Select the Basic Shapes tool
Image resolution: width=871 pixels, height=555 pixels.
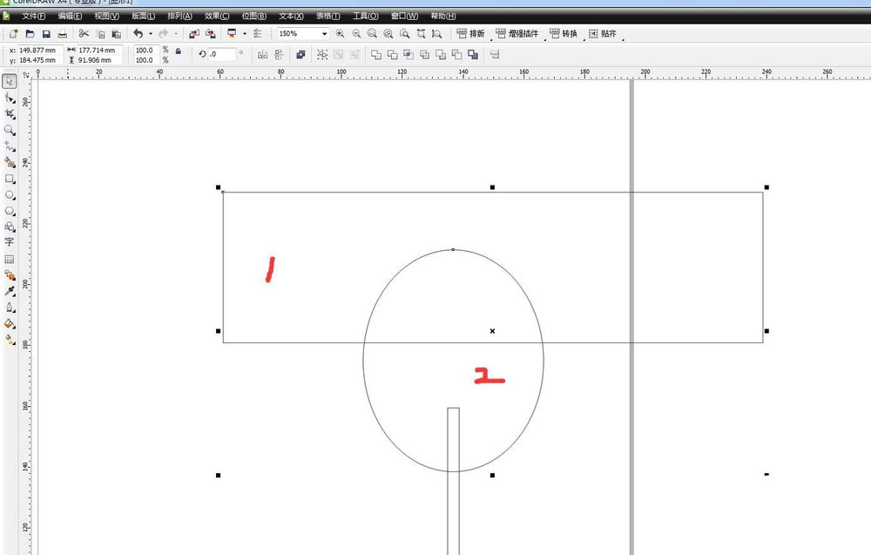coord(10,227)
